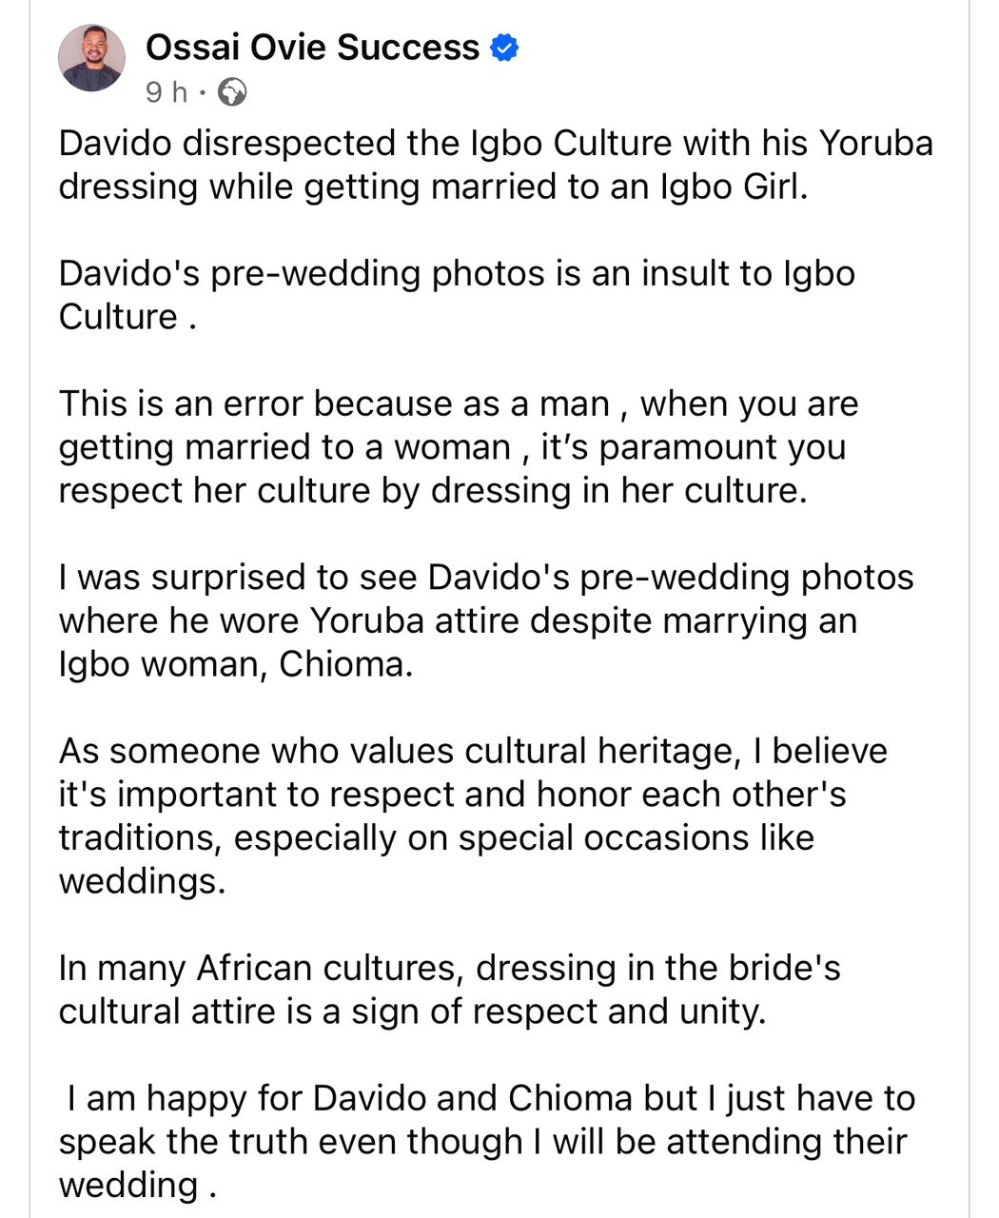Click the line "I am happy for Davido"
Viewport: 999px width, 1218px height.
click(x=490, y=1098)
